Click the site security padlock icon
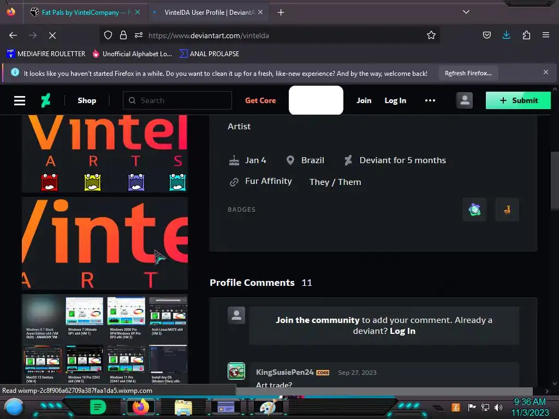Screen dimensions: 559x419 (123, 35)
